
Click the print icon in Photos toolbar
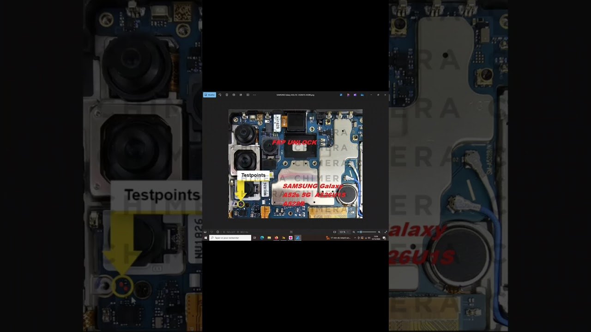click(234, 95)
